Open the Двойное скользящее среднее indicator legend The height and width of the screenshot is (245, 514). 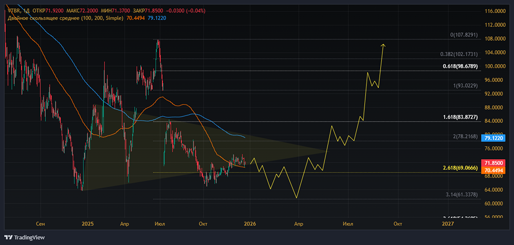tap(65, 18)
